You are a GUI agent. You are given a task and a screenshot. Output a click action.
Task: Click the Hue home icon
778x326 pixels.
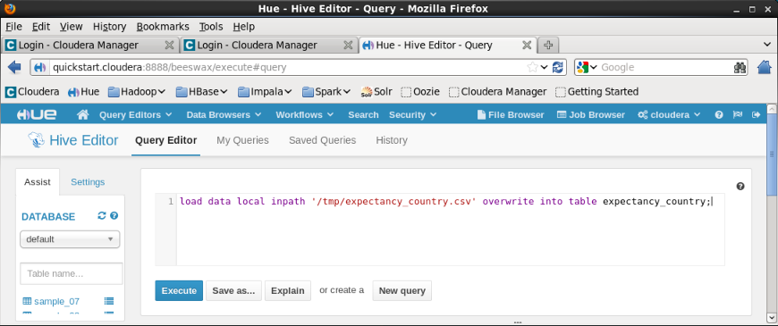[x=83, y=115]
